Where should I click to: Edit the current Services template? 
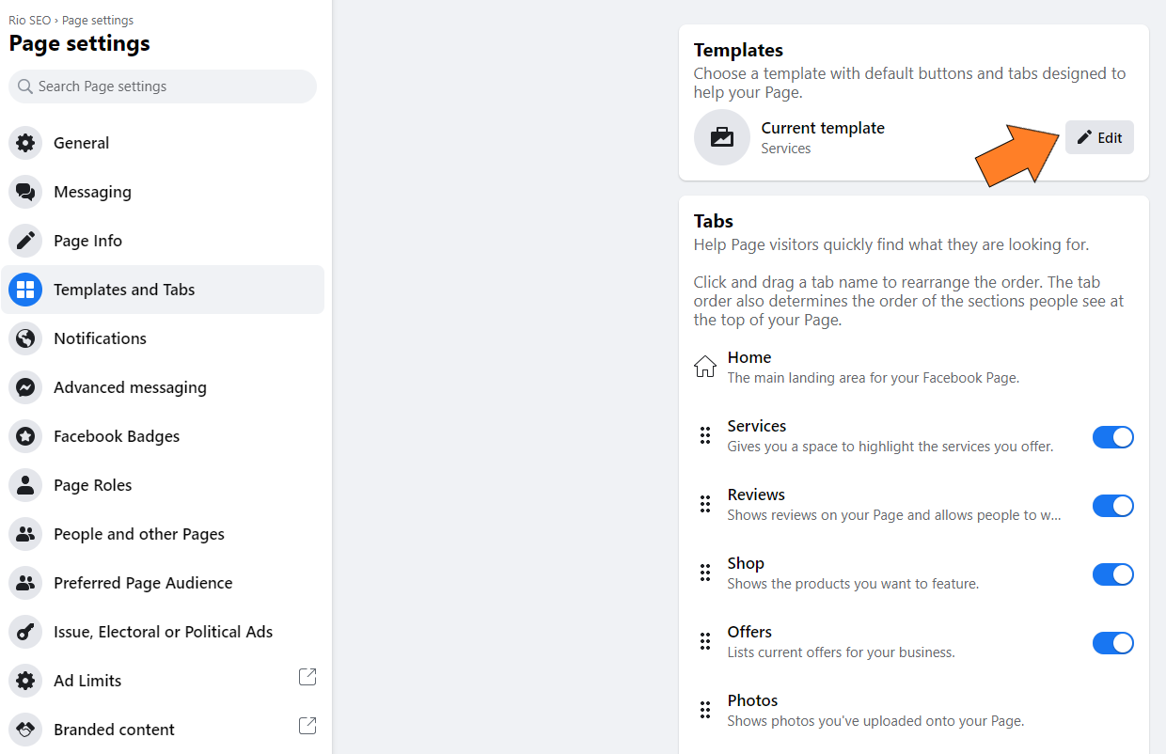coord(1099,137)
